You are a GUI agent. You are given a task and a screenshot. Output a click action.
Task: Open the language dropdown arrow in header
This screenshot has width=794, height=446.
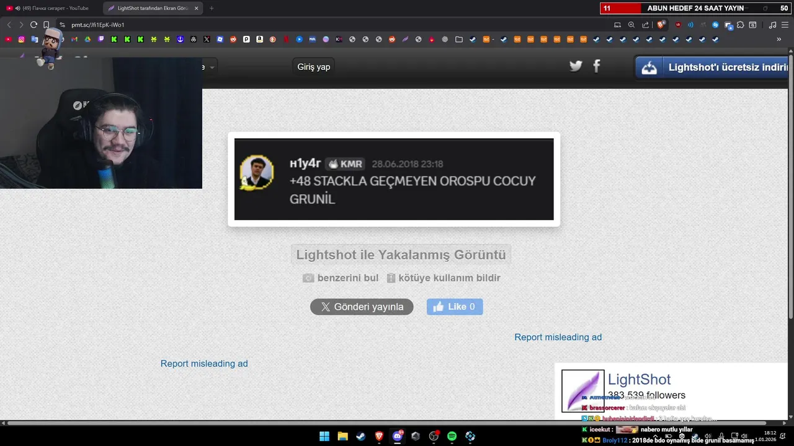[x=212, y=67]
